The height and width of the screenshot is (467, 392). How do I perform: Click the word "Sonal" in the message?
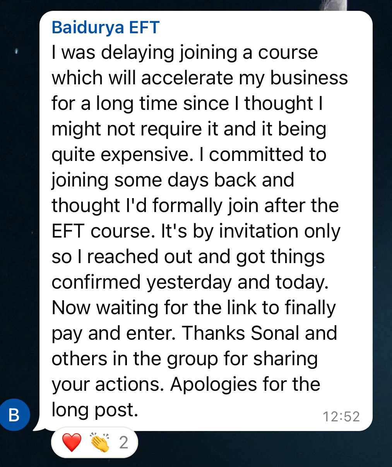[275, 333]
